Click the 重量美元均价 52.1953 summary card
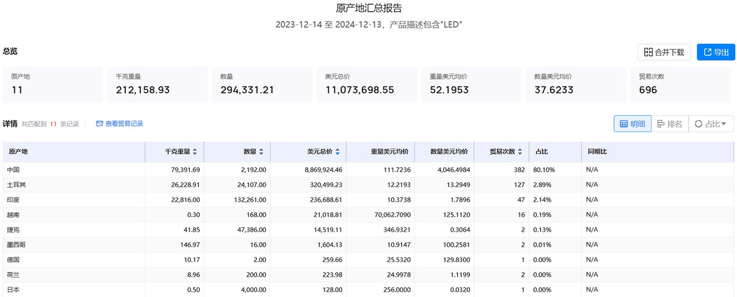The image size is (737, 297). pyautogui.click(x=472, y=84)
